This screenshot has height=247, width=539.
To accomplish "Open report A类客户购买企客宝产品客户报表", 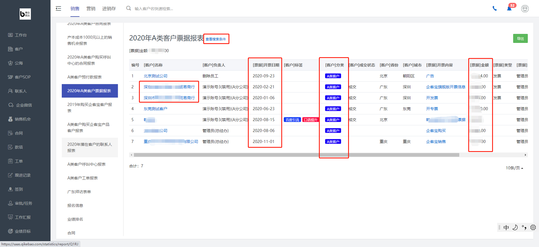I will click(x=90, y=128).
